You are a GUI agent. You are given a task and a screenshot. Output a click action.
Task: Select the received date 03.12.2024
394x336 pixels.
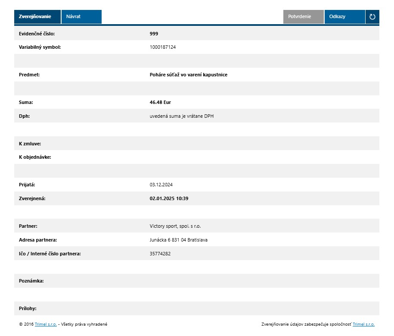(161, 185)
